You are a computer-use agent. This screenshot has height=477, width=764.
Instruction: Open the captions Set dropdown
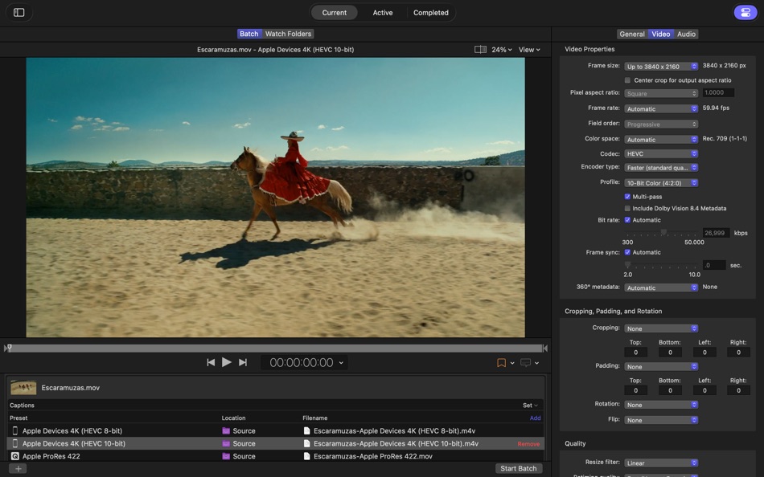pos(530,406)
